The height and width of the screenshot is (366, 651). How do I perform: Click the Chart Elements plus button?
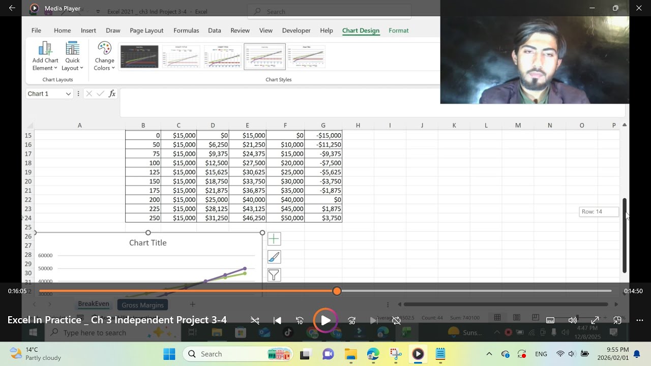(x=274, y=239)
